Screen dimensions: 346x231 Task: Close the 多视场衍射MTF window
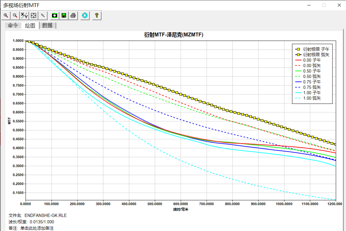[339, 5]
